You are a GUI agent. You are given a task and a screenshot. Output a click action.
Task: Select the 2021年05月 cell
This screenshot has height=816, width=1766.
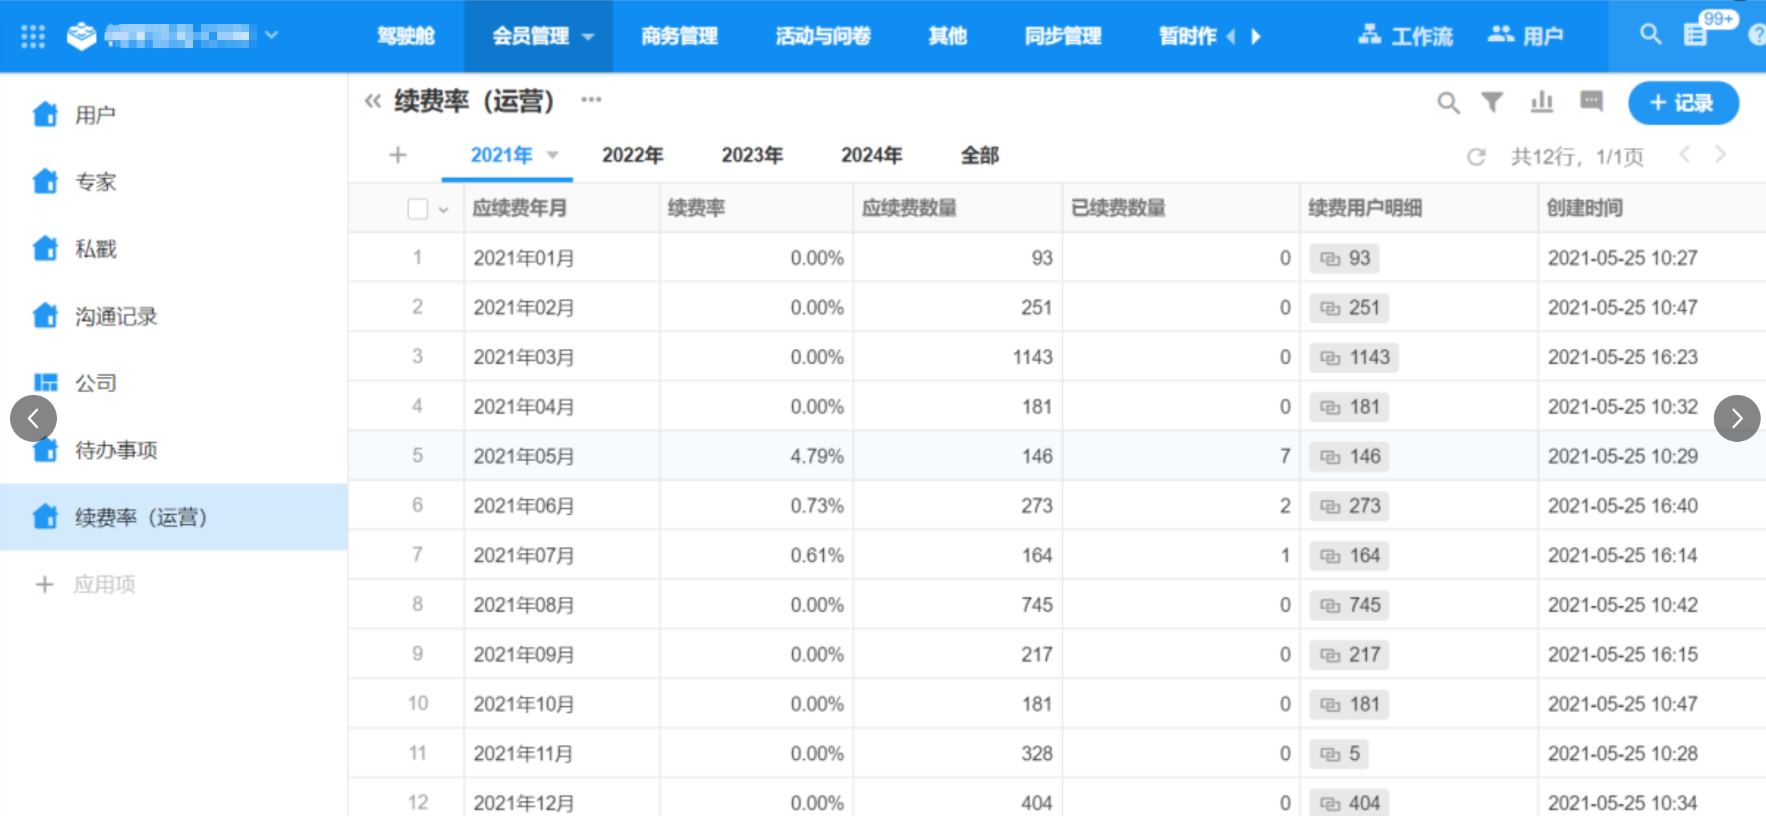[561, 457]
